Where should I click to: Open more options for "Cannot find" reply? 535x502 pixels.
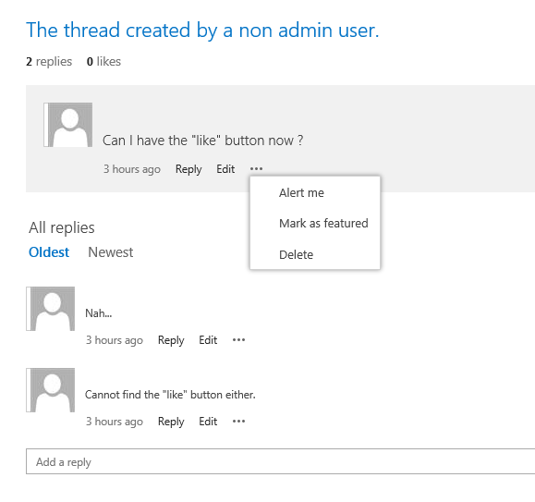[238, 422]
